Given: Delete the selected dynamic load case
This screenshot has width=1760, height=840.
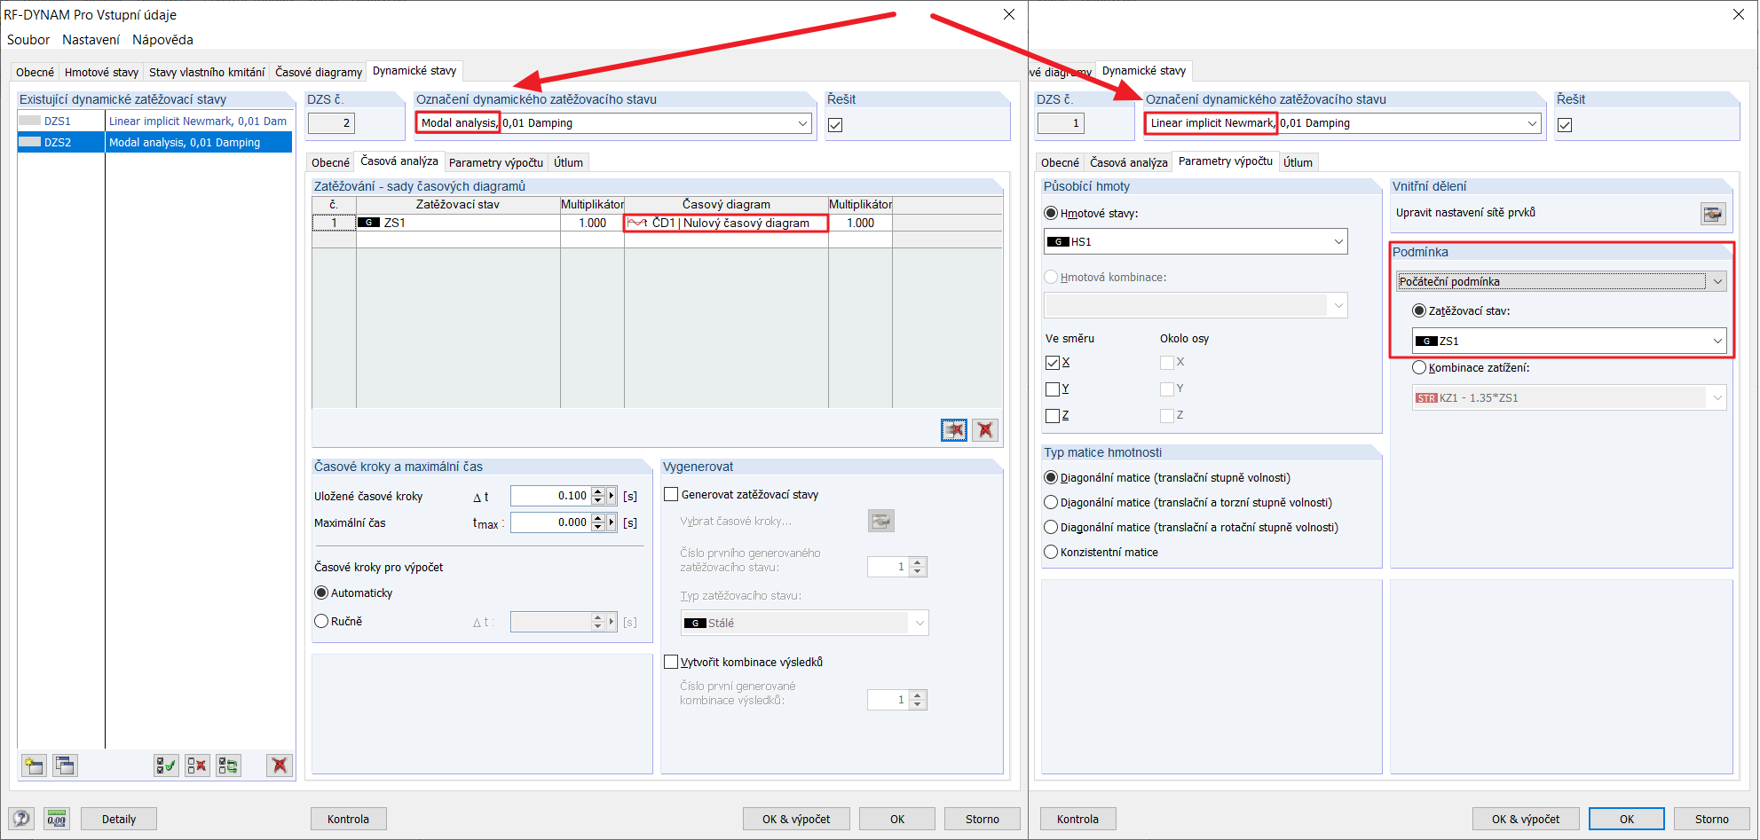Looking at the screenshot, I should pos(280,765).
